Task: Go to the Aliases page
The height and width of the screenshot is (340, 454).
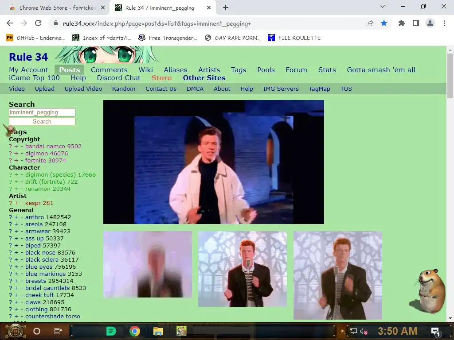Action: (176, 70)
